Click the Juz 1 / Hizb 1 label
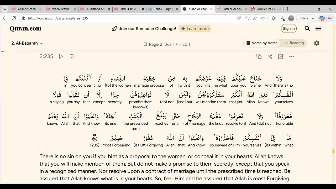The image size is (336, 189). [177, 44]
